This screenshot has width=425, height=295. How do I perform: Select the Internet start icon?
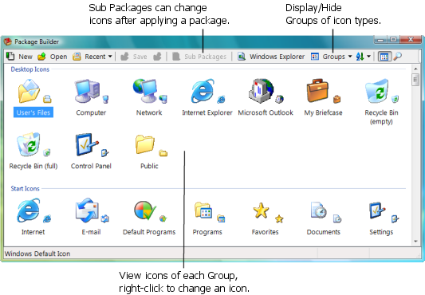tap(33, 217)
